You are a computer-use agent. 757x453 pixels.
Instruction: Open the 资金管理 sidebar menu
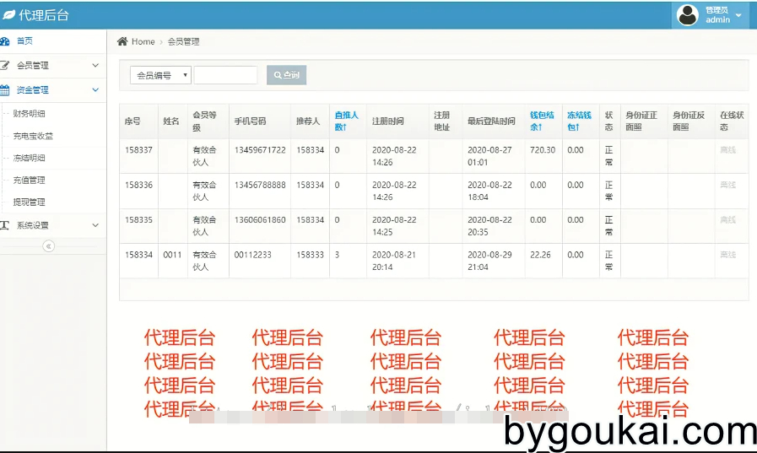pos(32,89)
